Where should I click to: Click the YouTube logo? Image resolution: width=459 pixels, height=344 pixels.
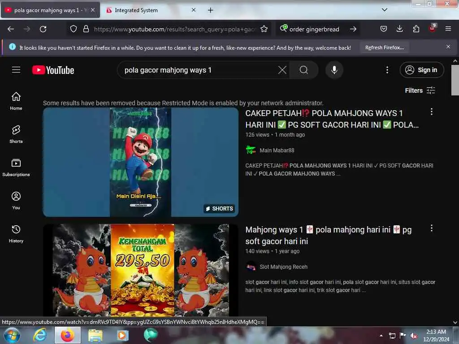point(53,70)
